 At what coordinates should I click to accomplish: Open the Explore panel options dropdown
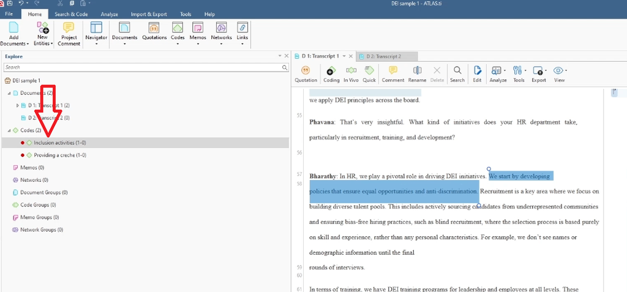tap(280, 56)
